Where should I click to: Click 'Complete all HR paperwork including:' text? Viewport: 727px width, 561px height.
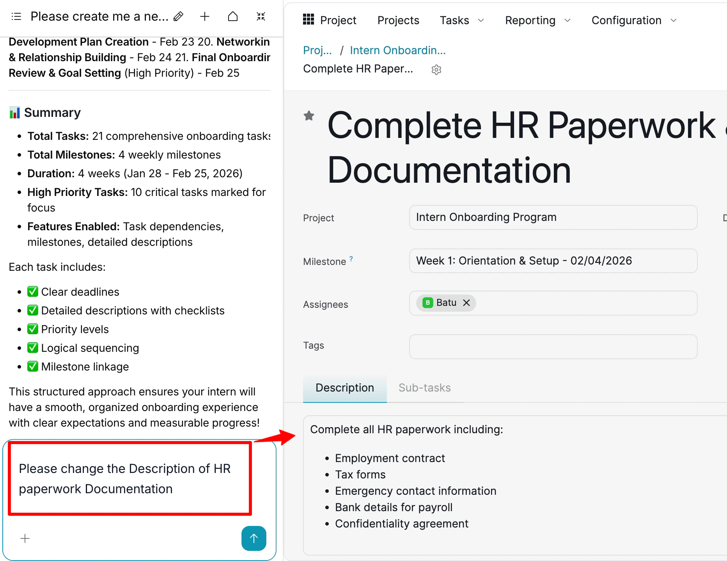406,429
